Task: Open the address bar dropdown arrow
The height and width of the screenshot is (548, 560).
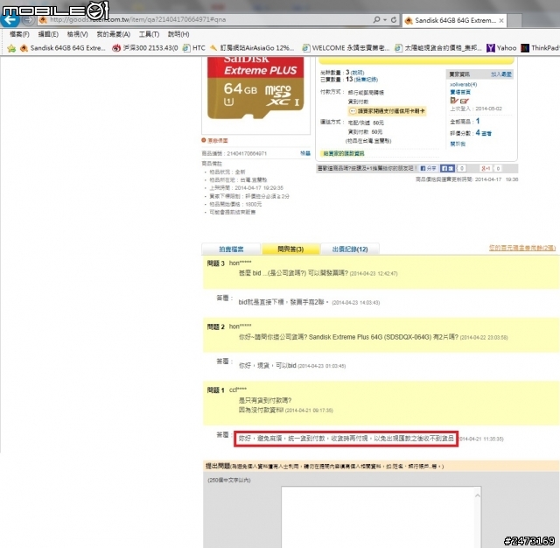Action: point(385,20)
